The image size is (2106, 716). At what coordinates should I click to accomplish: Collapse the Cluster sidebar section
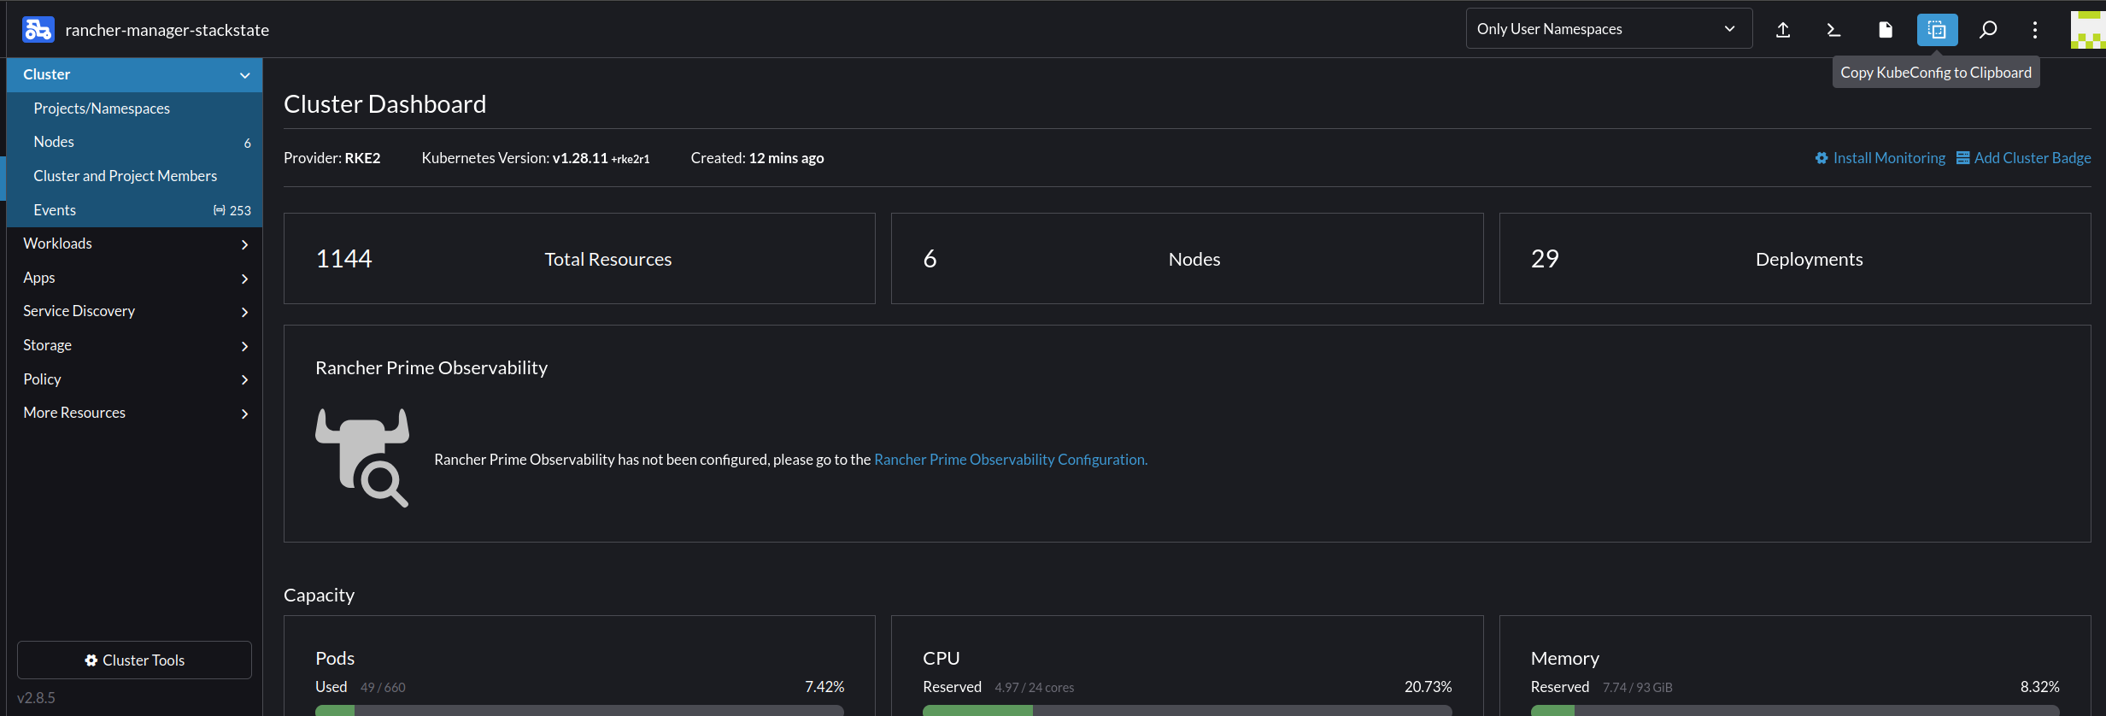point(244,75)
